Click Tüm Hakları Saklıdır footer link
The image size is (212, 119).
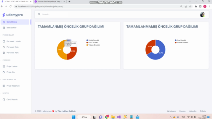[67, 111]
